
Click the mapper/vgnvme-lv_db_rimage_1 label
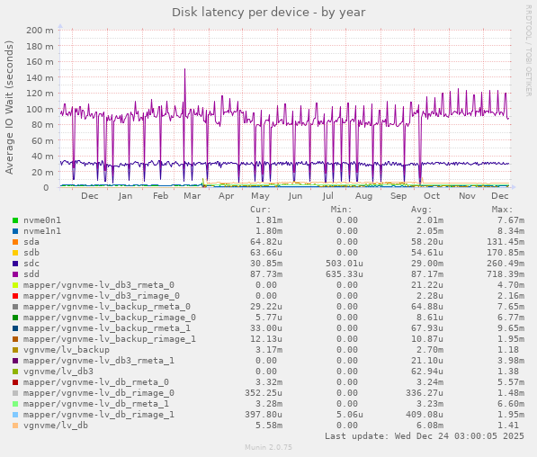point(99,415)
